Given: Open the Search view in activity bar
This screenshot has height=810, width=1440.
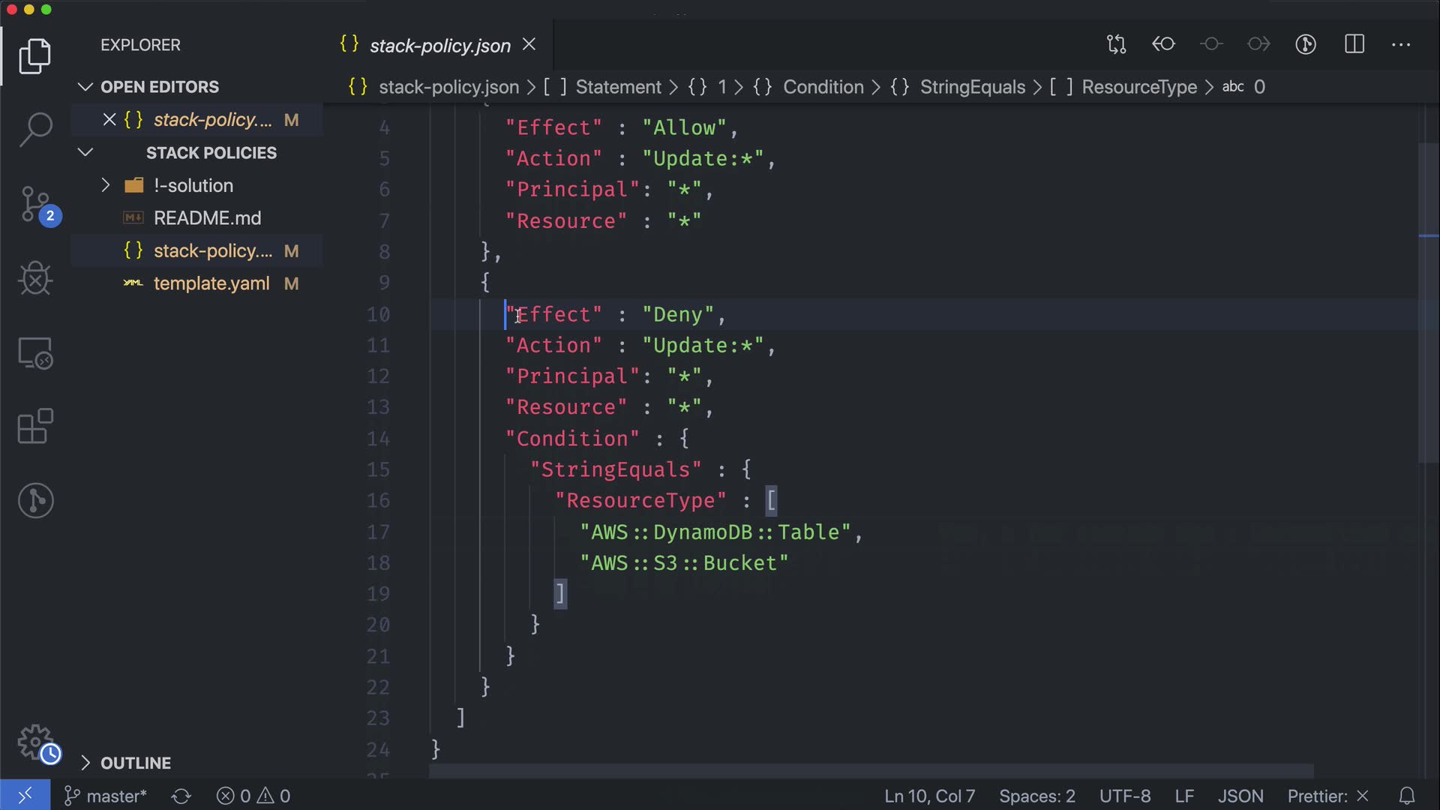Looking at the screenshot, I should point(35,129).
